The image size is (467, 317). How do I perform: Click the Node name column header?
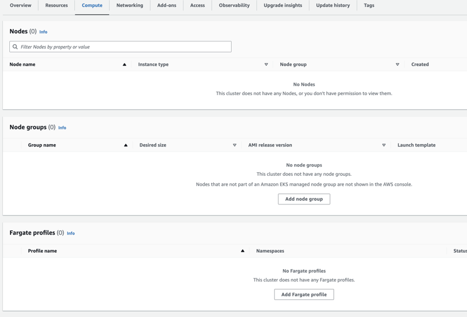click(x=22, y=64)
